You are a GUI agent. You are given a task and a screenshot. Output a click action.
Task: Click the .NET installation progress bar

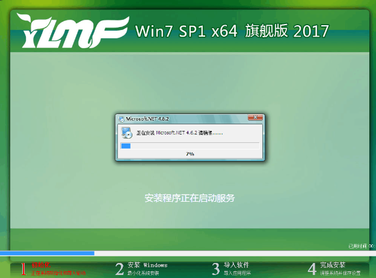point(190,145)
